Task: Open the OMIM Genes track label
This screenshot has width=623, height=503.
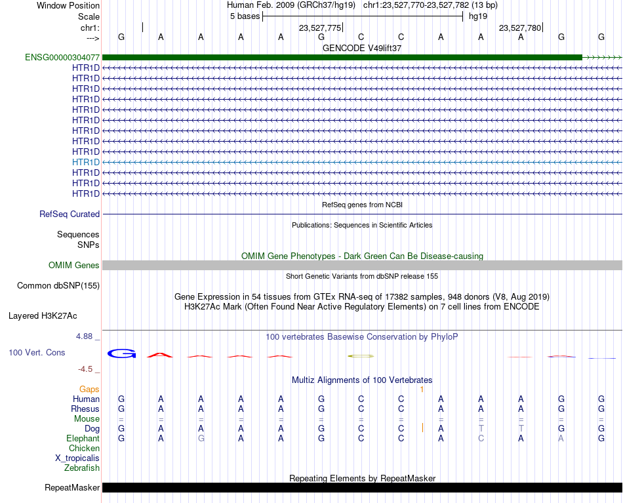Action: pyautogui.click(x=74, y=266)
